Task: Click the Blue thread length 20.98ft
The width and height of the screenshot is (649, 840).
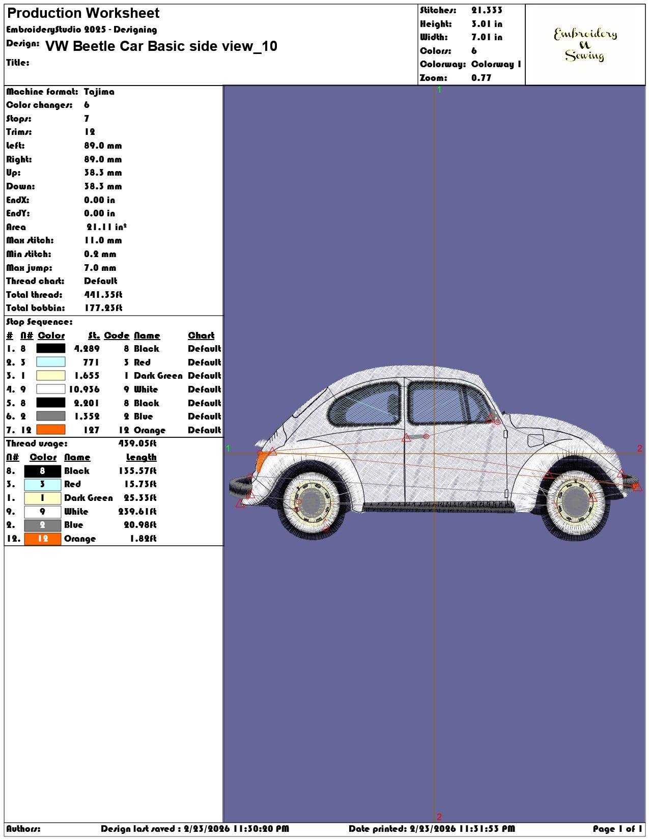Action: tap(140, 525)
